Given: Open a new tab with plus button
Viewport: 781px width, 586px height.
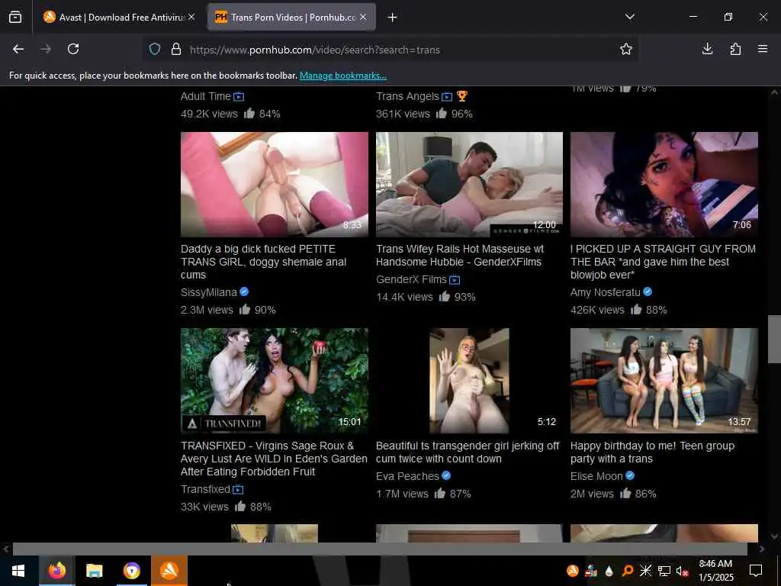Looking at the screenshot, I should pos(393,18).
